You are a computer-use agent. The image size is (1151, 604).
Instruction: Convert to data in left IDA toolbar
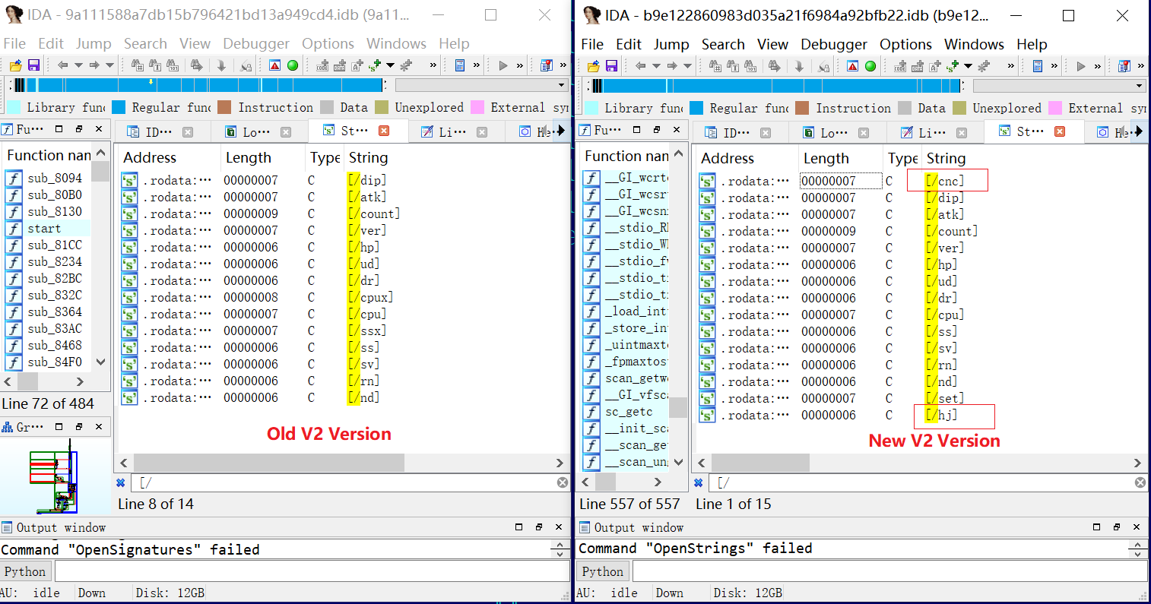tap(340, 65)
